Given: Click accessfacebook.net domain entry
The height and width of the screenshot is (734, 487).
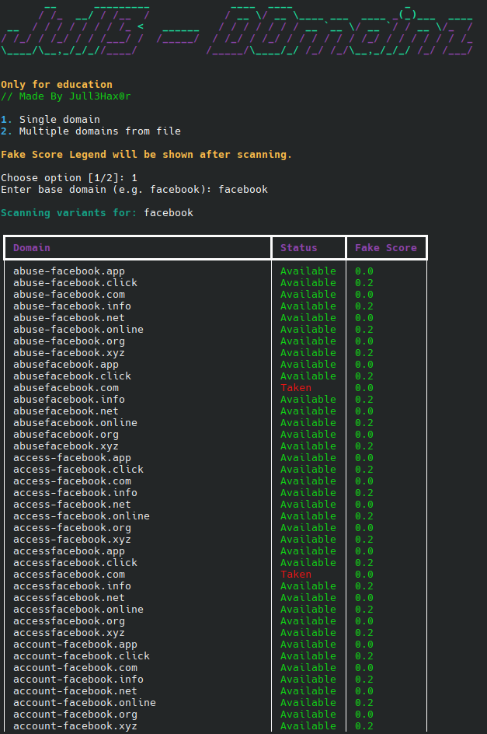Looking at the screenshot, I should click(x=69, y=598).
